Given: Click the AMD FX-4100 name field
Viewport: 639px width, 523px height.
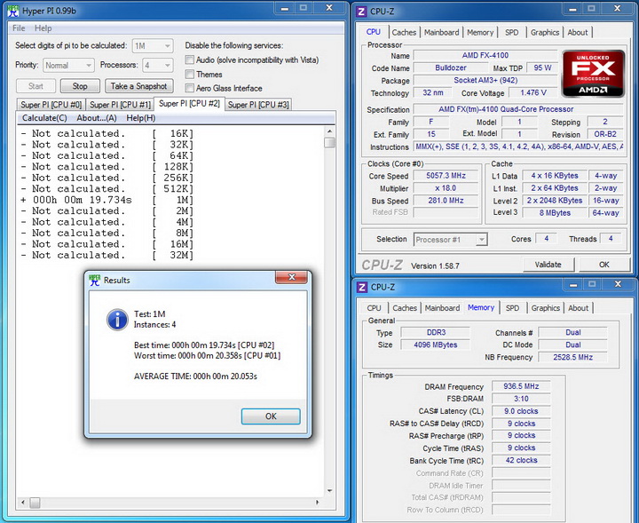Looking at the screenshot, I should click(485, 55).
